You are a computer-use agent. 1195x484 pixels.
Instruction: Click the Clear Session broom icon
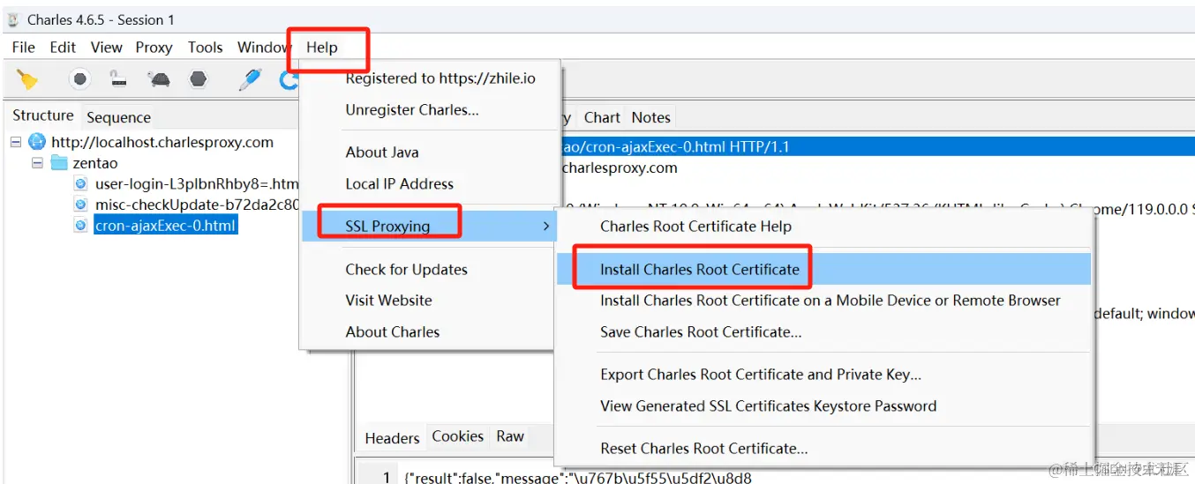(x=27, y=80)
